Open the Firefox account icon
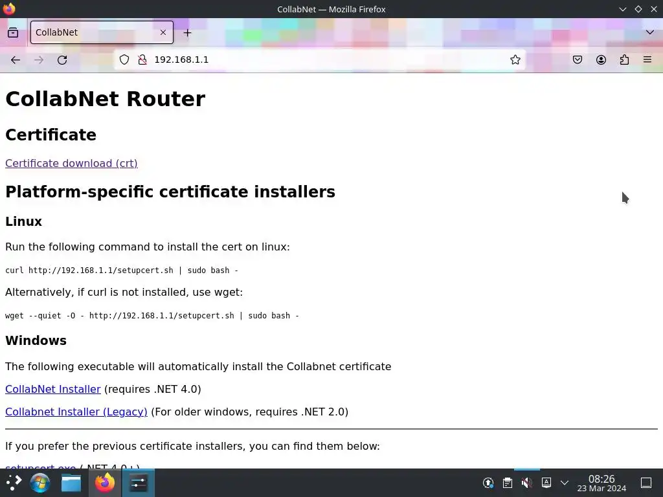The height and width of the screenshot is (497, 663). (601, 60)
